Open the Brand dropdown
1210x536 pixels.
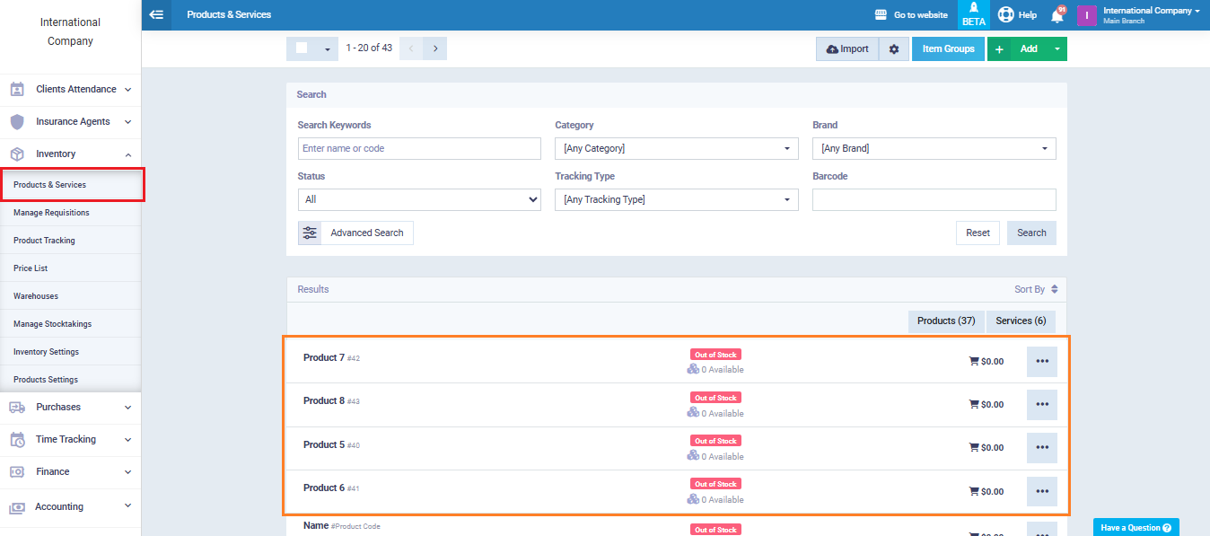pyautogui.click(x=934, y=148)
